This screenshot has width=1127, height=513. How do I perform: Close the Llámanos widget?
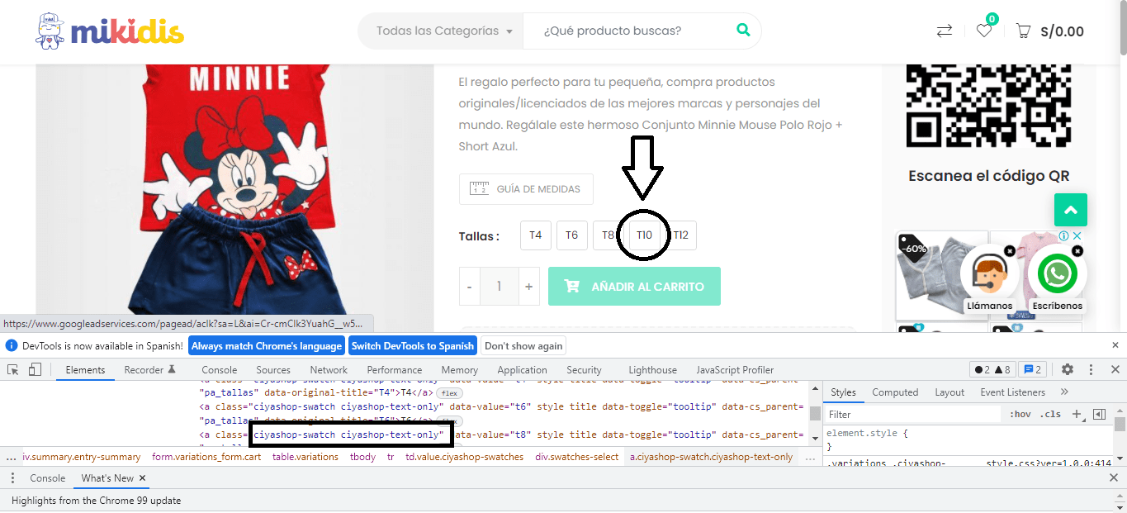tap(1010, 250)
